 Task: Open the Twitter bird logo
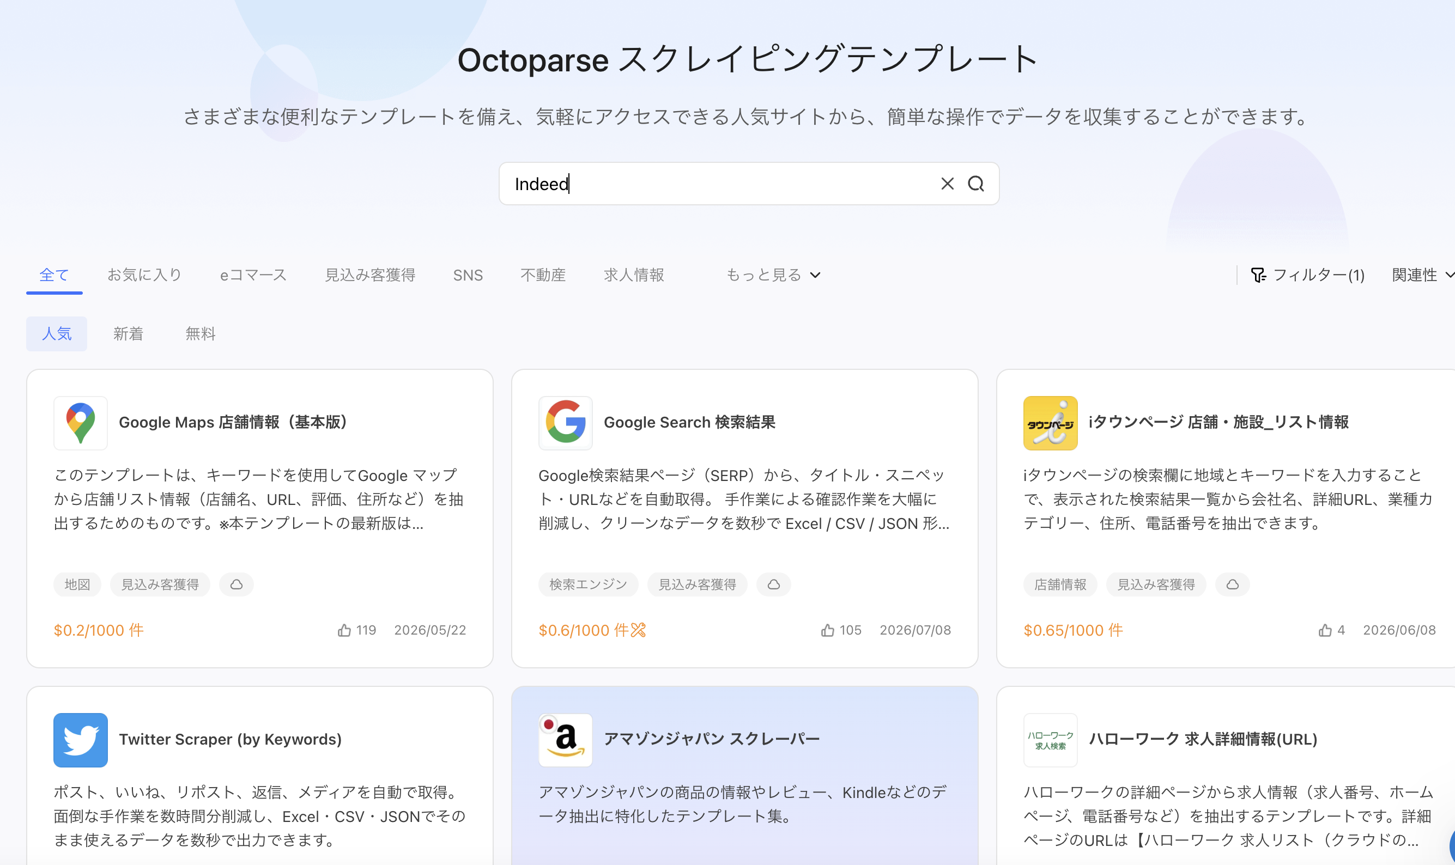81,740
